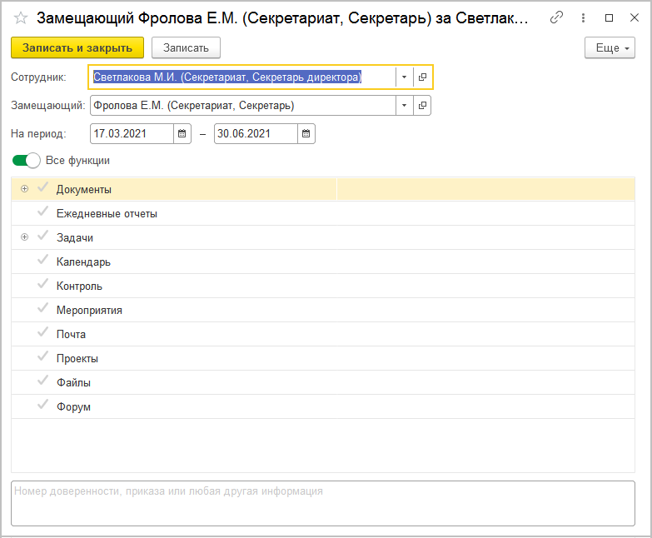Viewport: 652px width, 538px height.
Task: Toggle the checkmark for Форум
Action: coord(42,405)
